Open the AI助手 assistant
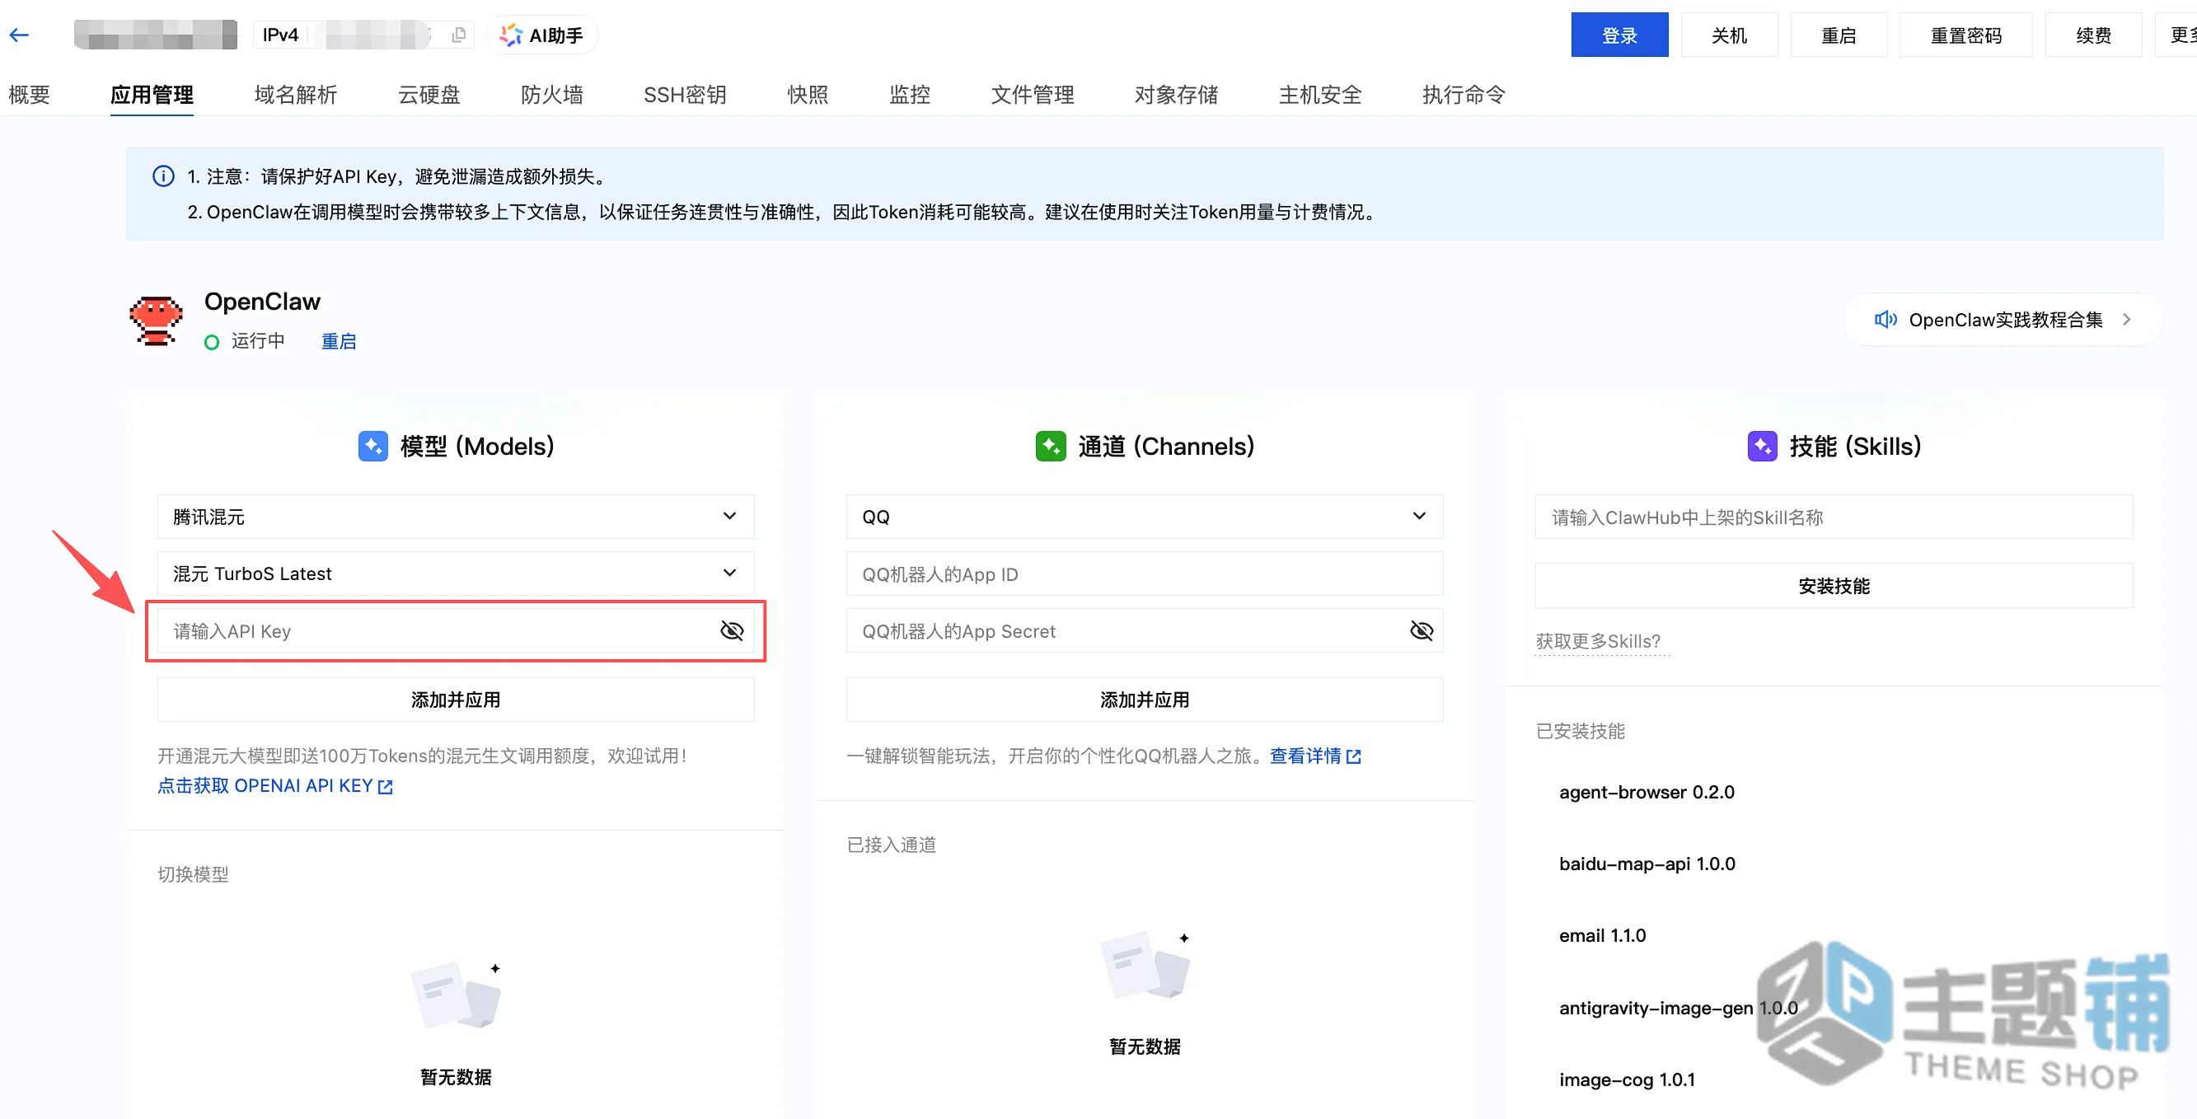Viewport: 2197px width, 1119px height. [541, 35]
